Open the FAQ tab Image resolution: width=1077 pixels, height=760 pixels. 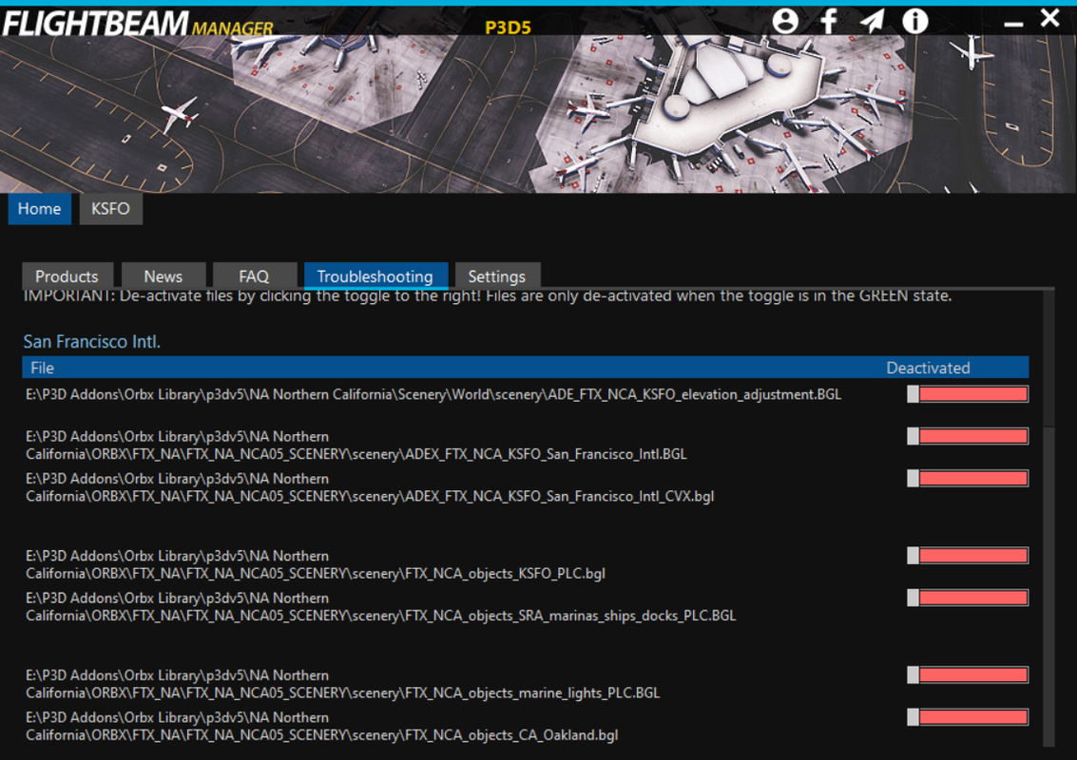point(254,276)
